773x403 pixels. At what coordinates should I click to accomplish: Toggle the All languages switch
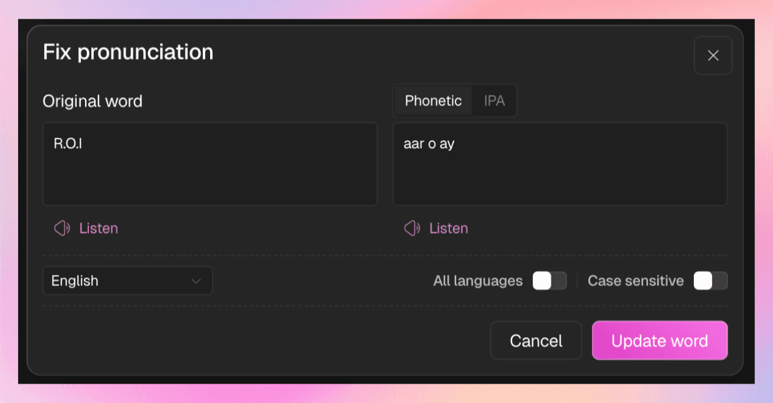(550, 281)
